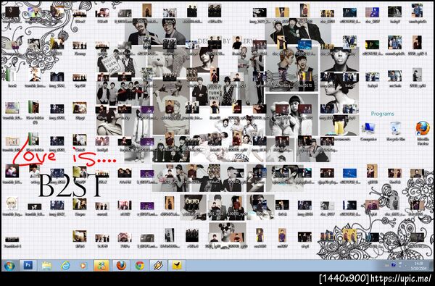The width and height of the screenshot is (435, 286).
Task: Click the blue help icon in system tray
Action: coord(394,265)
